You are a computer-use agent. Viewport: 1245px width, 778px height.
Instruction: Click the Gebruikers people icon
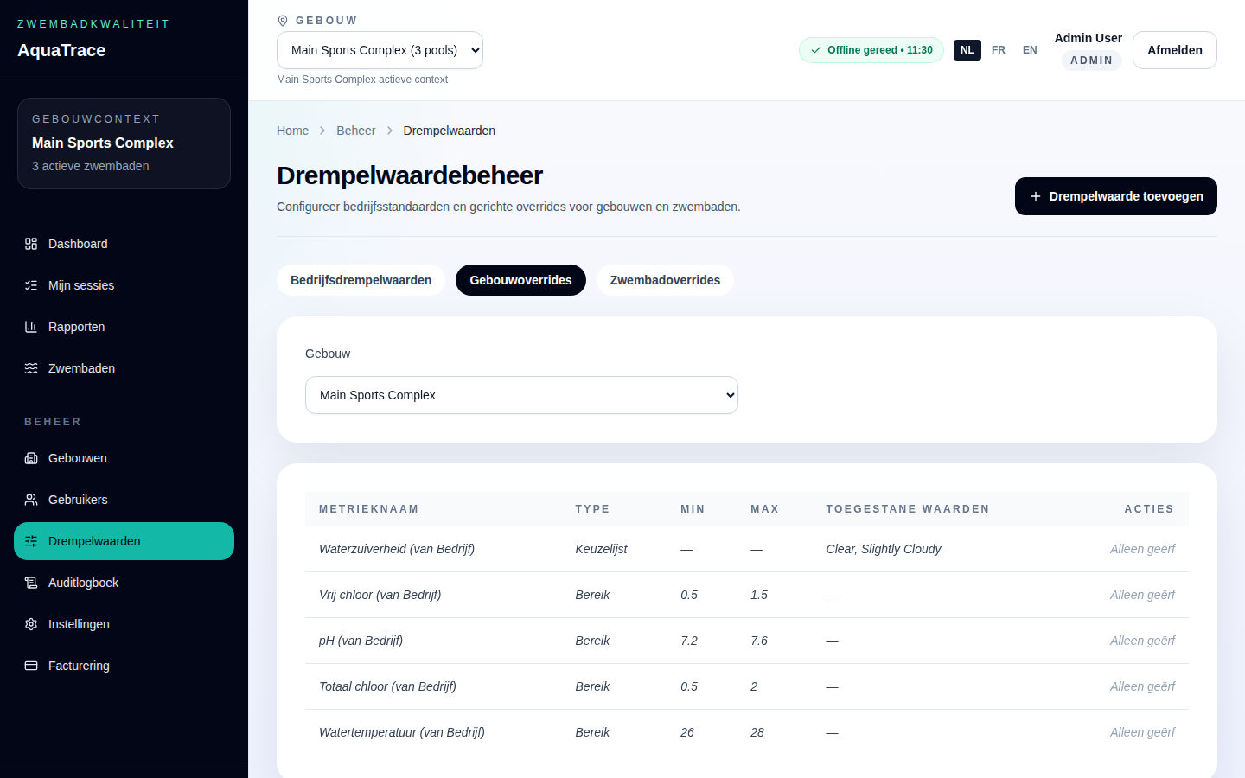pyautogui.click(x=31, y=500)
